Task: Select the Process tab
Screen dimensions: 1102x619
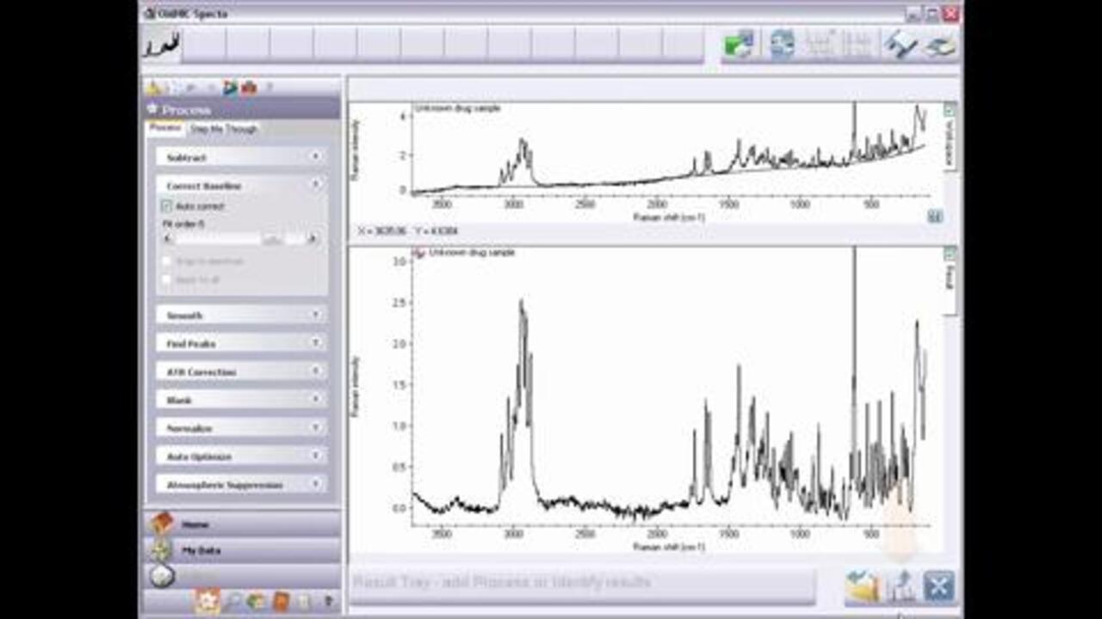Action: coord(165,128)
